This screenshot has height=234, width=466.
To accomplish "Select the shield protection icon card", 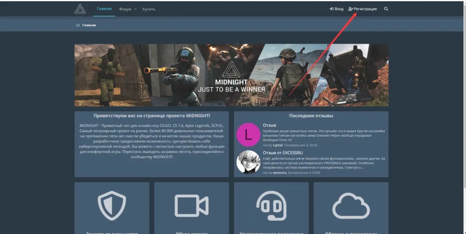I will click(x=112, y=206).
